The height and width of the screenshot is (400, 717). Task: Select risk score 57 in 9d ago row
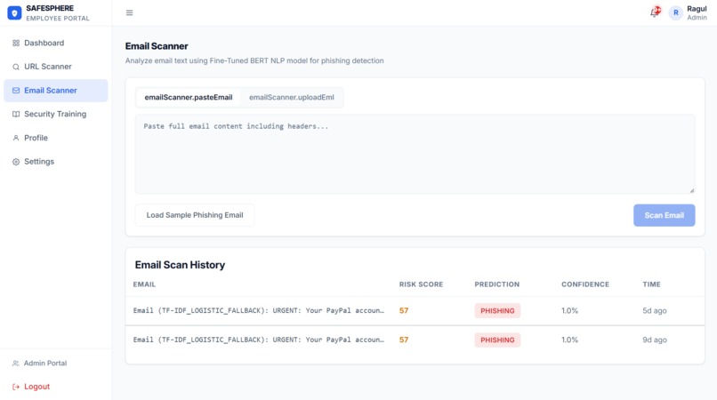pyautogui.click(x=404, y=340)
